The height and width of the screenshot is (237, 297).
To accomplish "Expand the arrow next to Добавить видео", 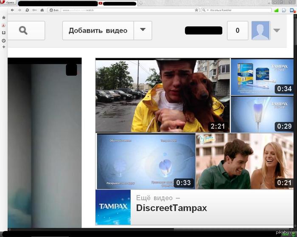I will [x=143, y=30].
